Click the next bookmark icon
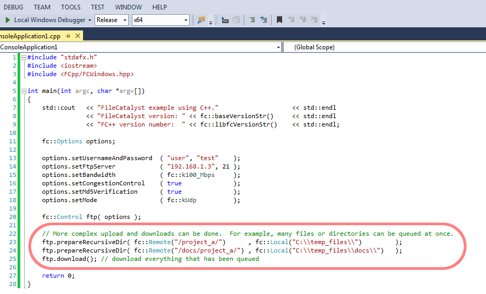Viewport: 486px width, 294px height. 303,20
